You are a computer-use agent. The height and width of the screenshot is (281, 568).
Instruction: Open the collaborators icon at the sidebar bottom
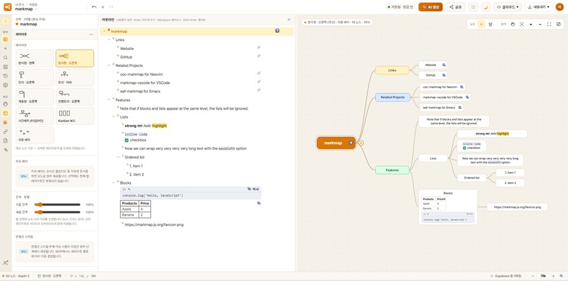6,263
